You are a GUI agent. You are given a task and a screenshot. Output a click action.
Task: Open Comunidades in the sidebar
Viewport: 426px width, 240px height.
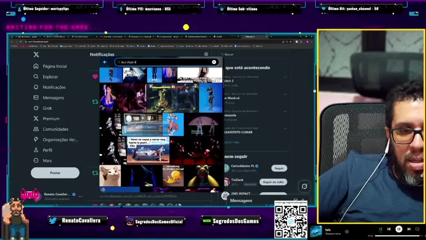click(x=51, y=129)
